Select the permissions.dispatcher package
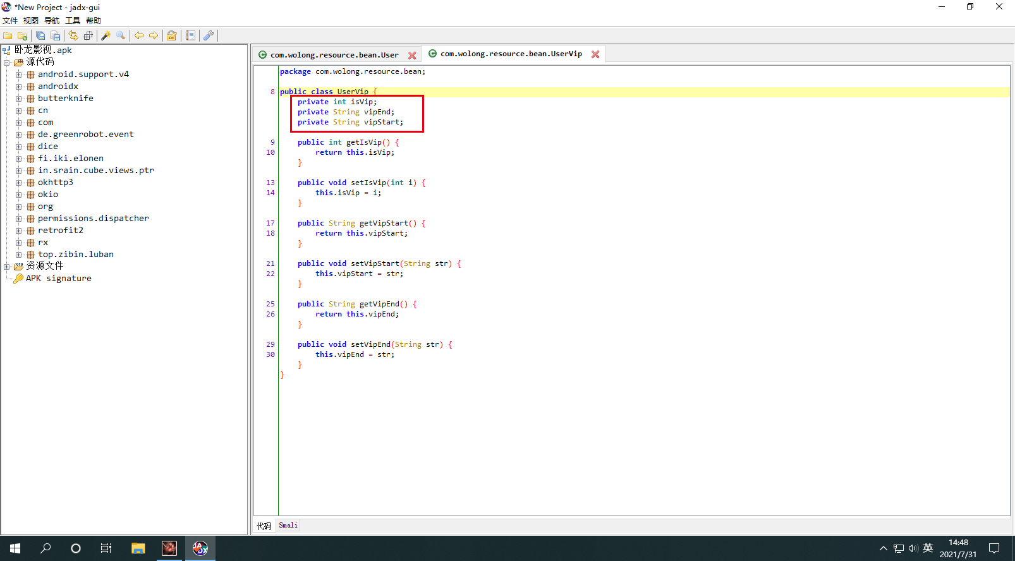1015x561 pixels. tap(93, 219)
